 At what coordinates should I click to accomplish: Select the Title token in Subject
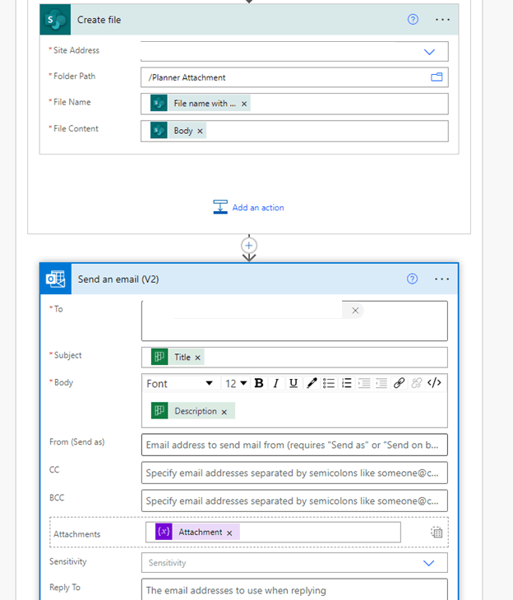click(x=178, y=357)
